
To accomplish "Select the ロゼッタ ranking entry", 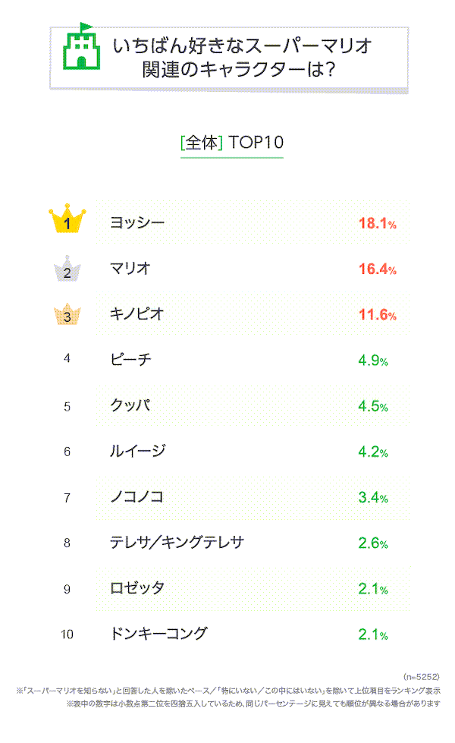I will (137, 588).
